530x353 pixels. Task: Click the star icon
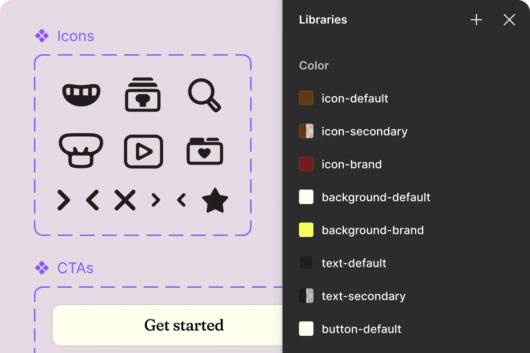pos(215,201)
